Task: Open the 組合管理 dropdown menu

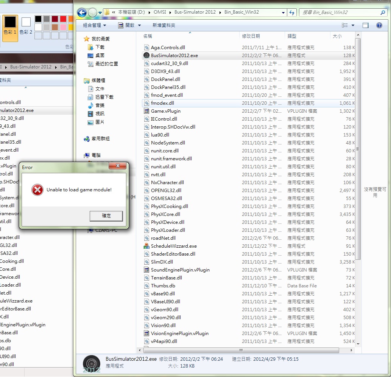Action: click(x=94, y=25)
